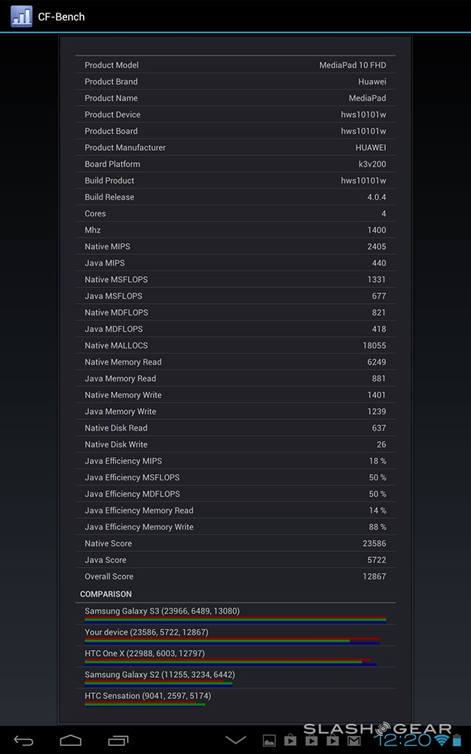Tap the battery status icon
Screen dimensions: 471x754
click(x=457, y=741)
